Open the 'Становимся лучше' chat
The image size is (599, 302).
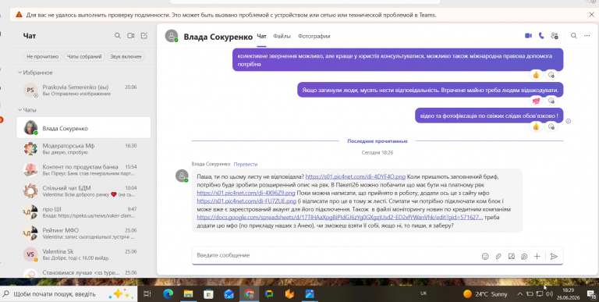click(x=83, y=273)
